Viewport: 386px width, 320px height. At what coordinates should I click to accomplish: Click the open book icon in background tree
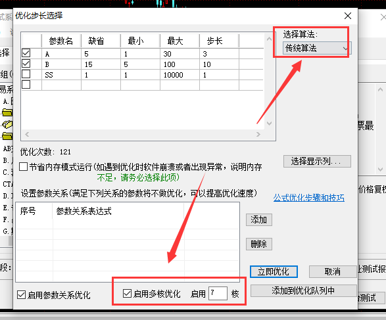click(x=7, y=124)
